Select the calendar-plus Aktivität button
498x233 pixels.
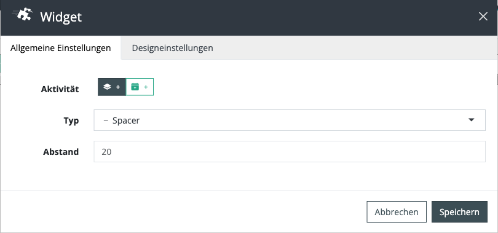point(140,87)
